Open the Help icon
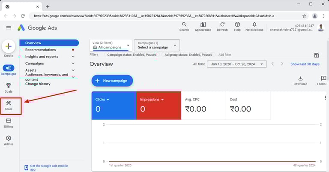 click(237, 27)
